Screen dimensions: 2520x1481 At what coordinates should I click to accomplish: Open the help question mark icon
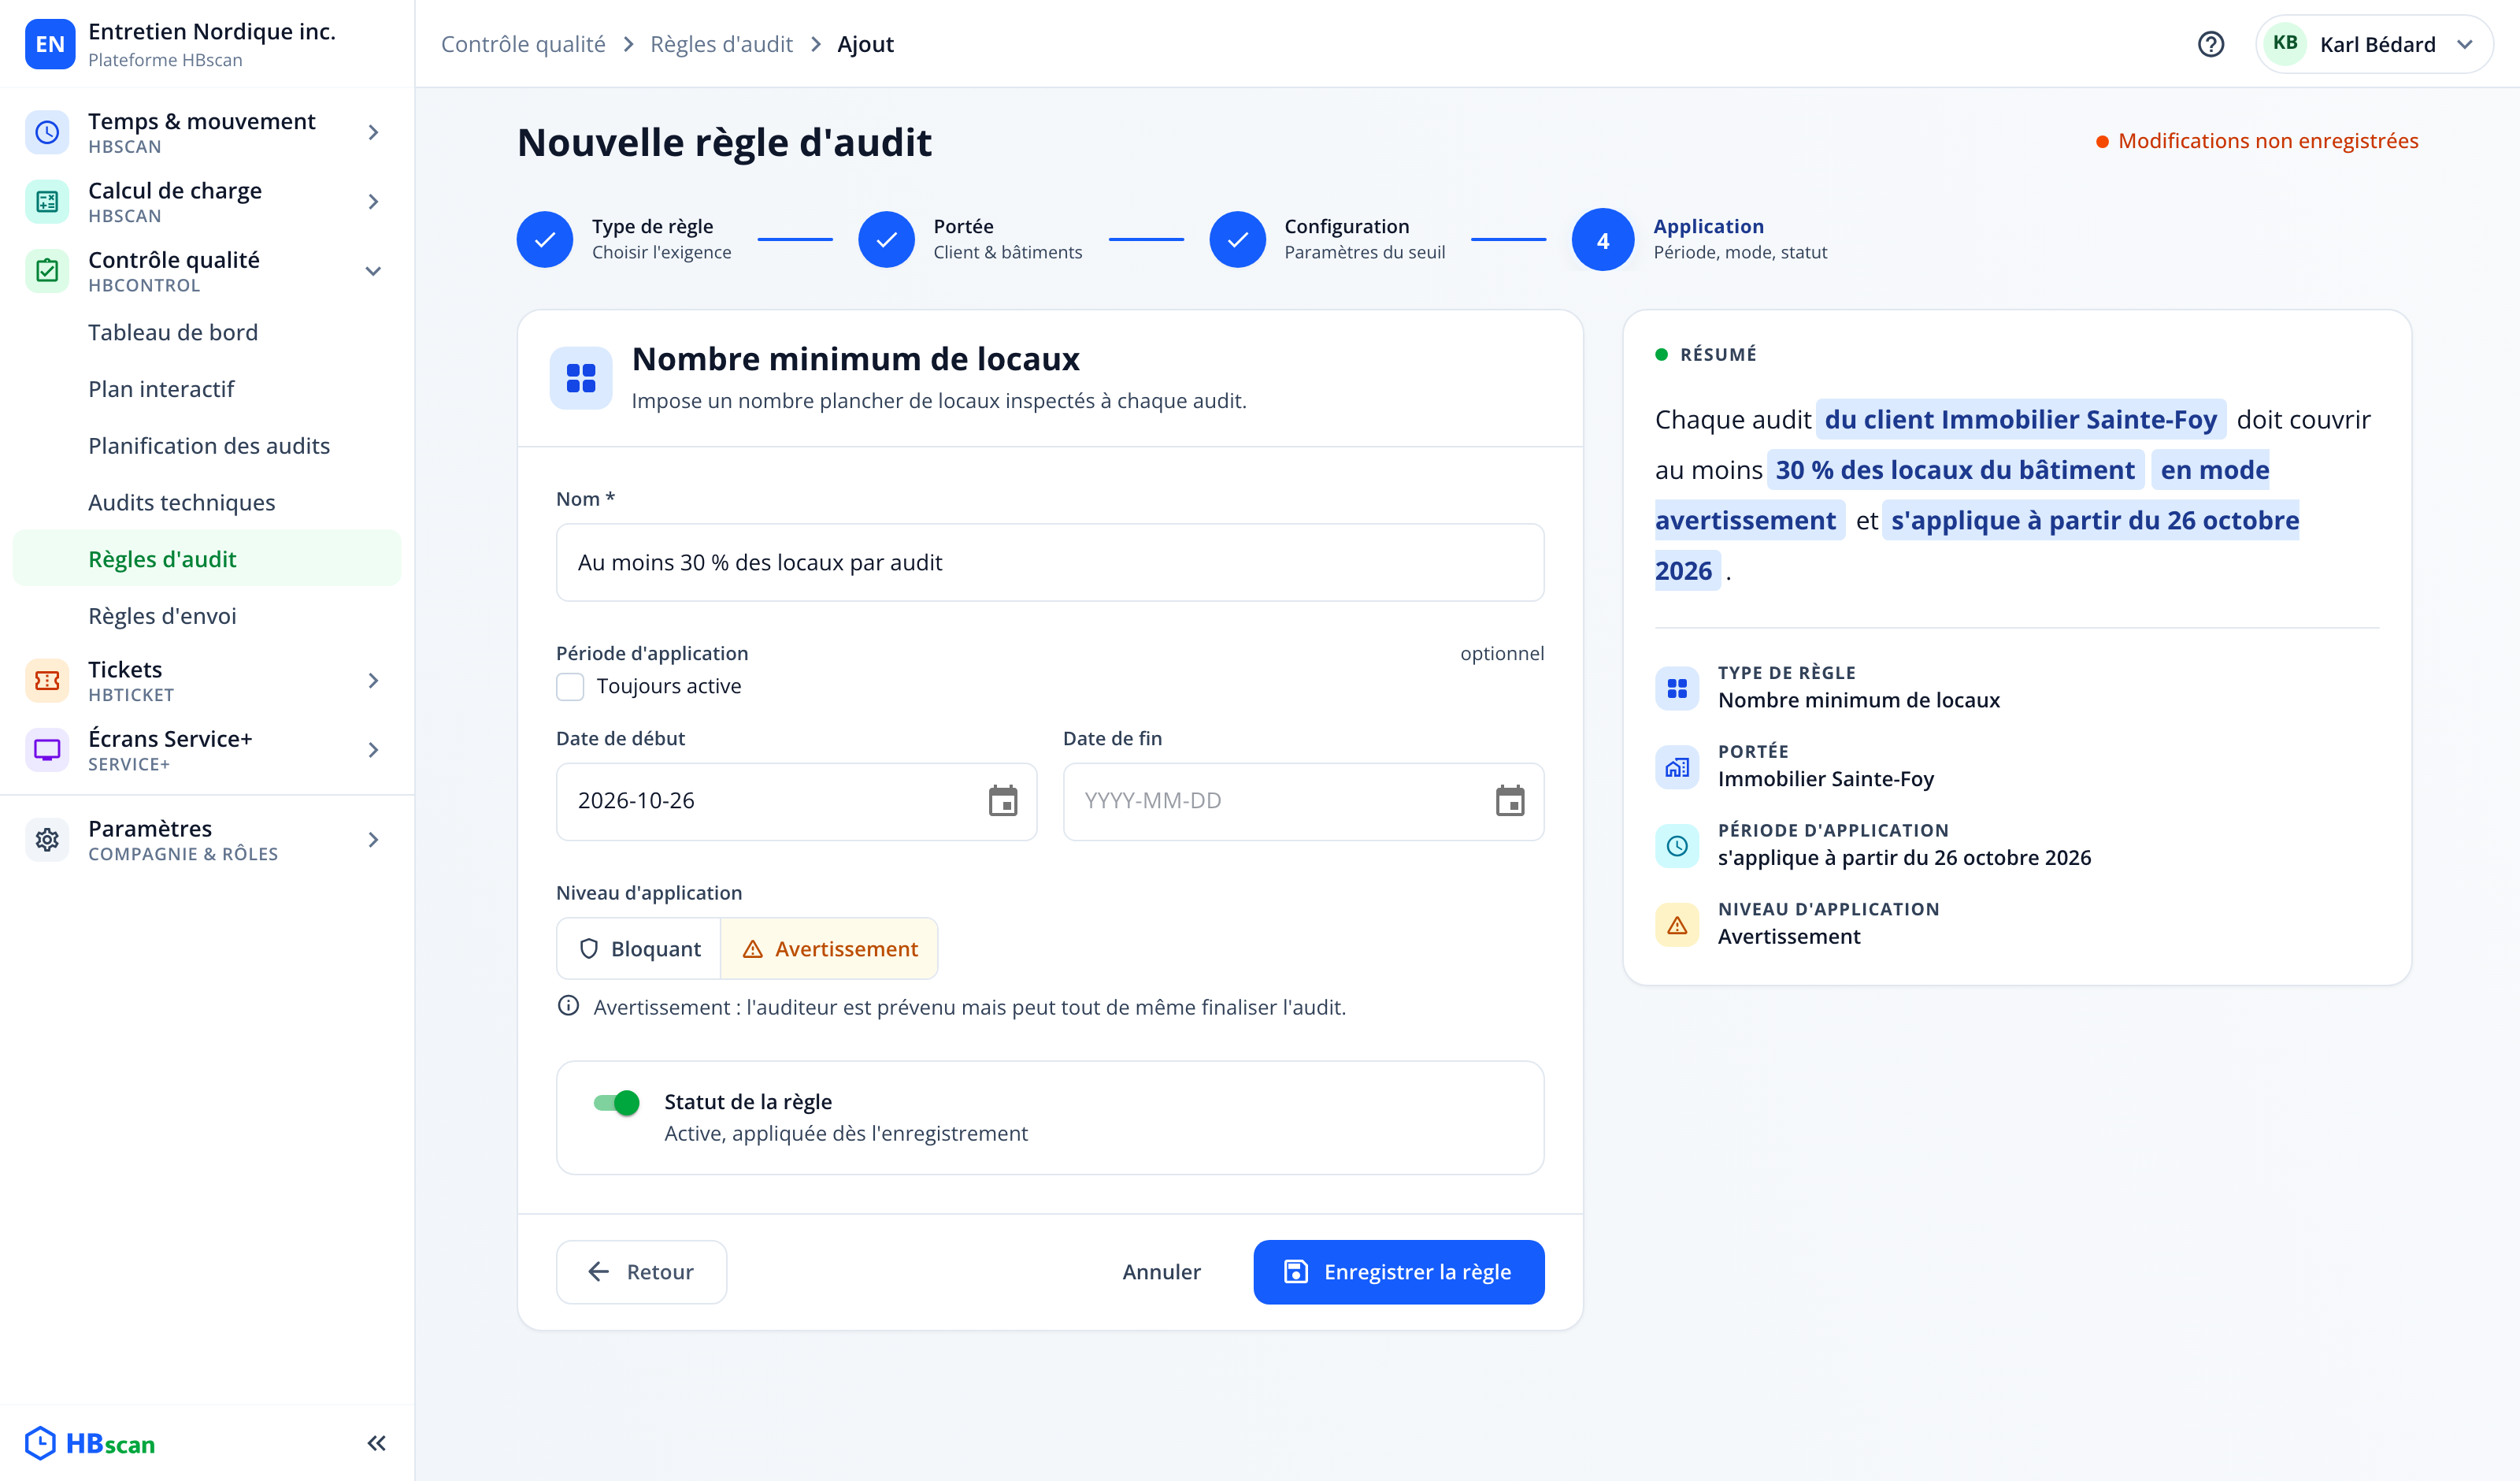coord(2210,44)
